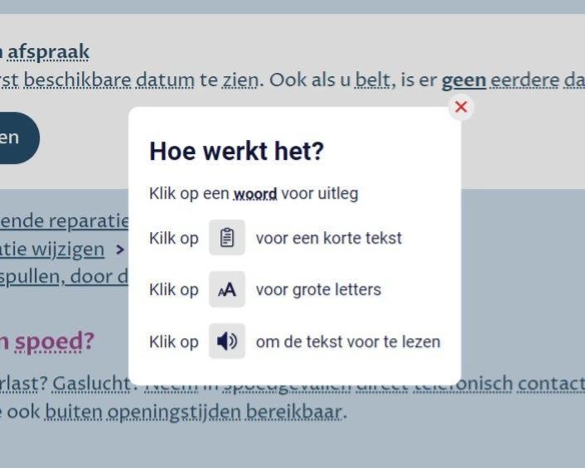Click the word 'zien' in top text

tap(240, 81)
